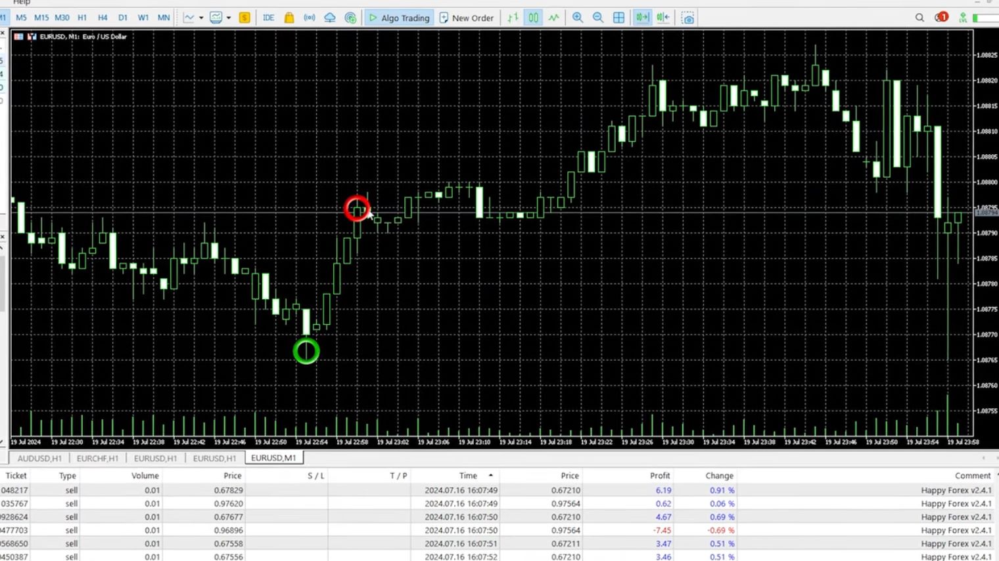Switch to the AUDUSD,H1 chart tab
This screenshot has height=561, width=999.
pyautogui.click(x=39, y=458)
